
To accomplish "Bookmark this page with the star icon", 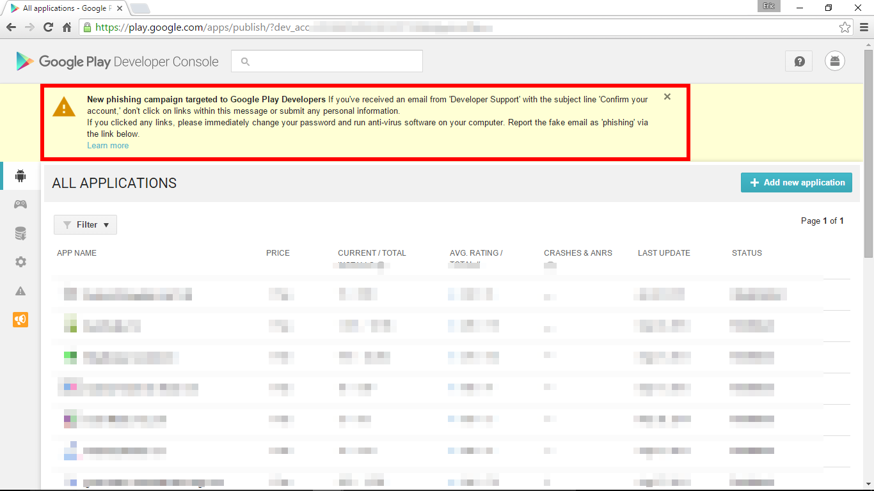I will tap(845, 27).
